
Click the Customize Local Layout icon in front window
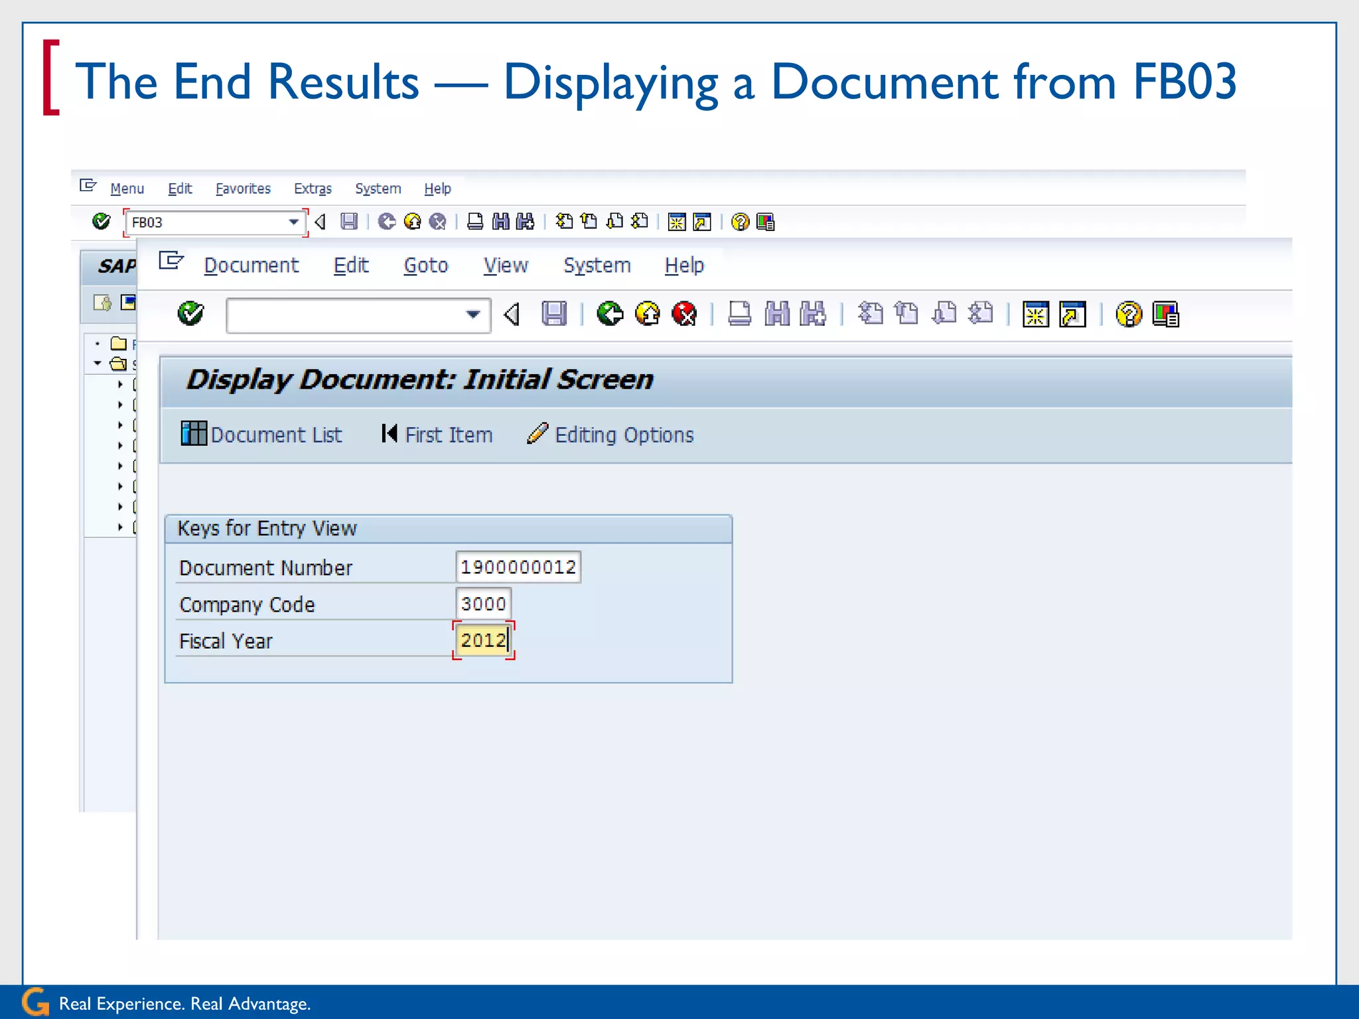[x=1166, y=314]
